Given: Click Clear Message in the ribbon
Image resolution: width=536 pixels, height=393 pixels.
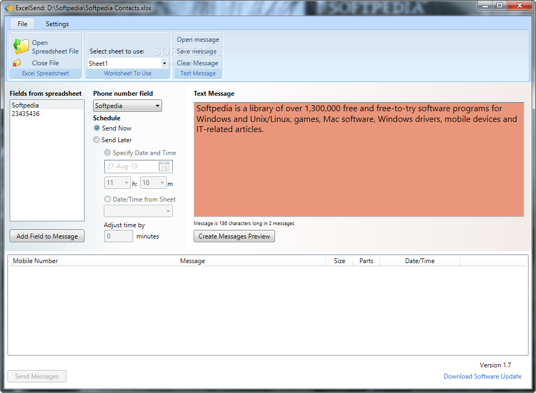Looking at the screenshot, I should click(x=197, y=63).
